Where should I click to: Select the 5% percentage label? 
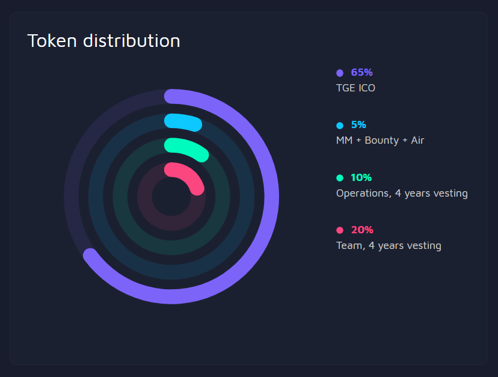pos(358,125)
